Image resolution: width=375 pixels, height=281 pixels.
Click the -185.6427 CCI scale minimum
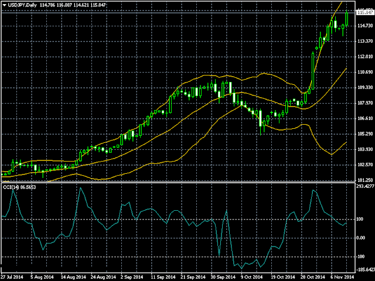[x=366, y=269]
